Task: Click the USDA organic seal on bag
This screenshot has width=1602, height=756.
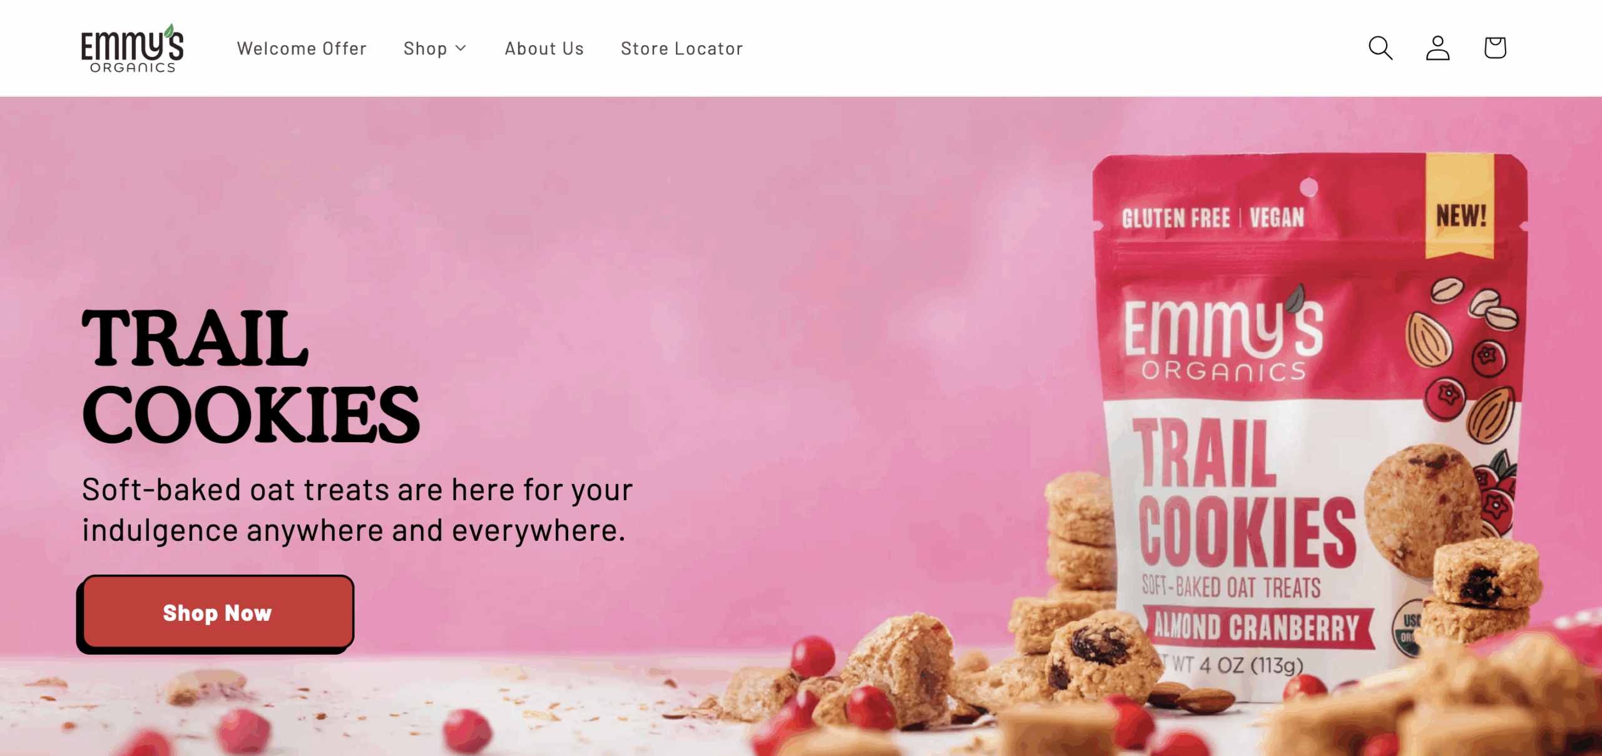Action: tap(1408, 627)
